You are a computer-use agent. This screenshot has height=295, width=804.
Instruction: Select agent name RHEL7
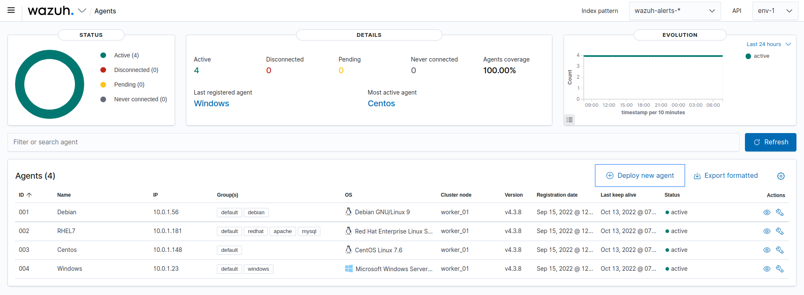(x=66, y=231)
